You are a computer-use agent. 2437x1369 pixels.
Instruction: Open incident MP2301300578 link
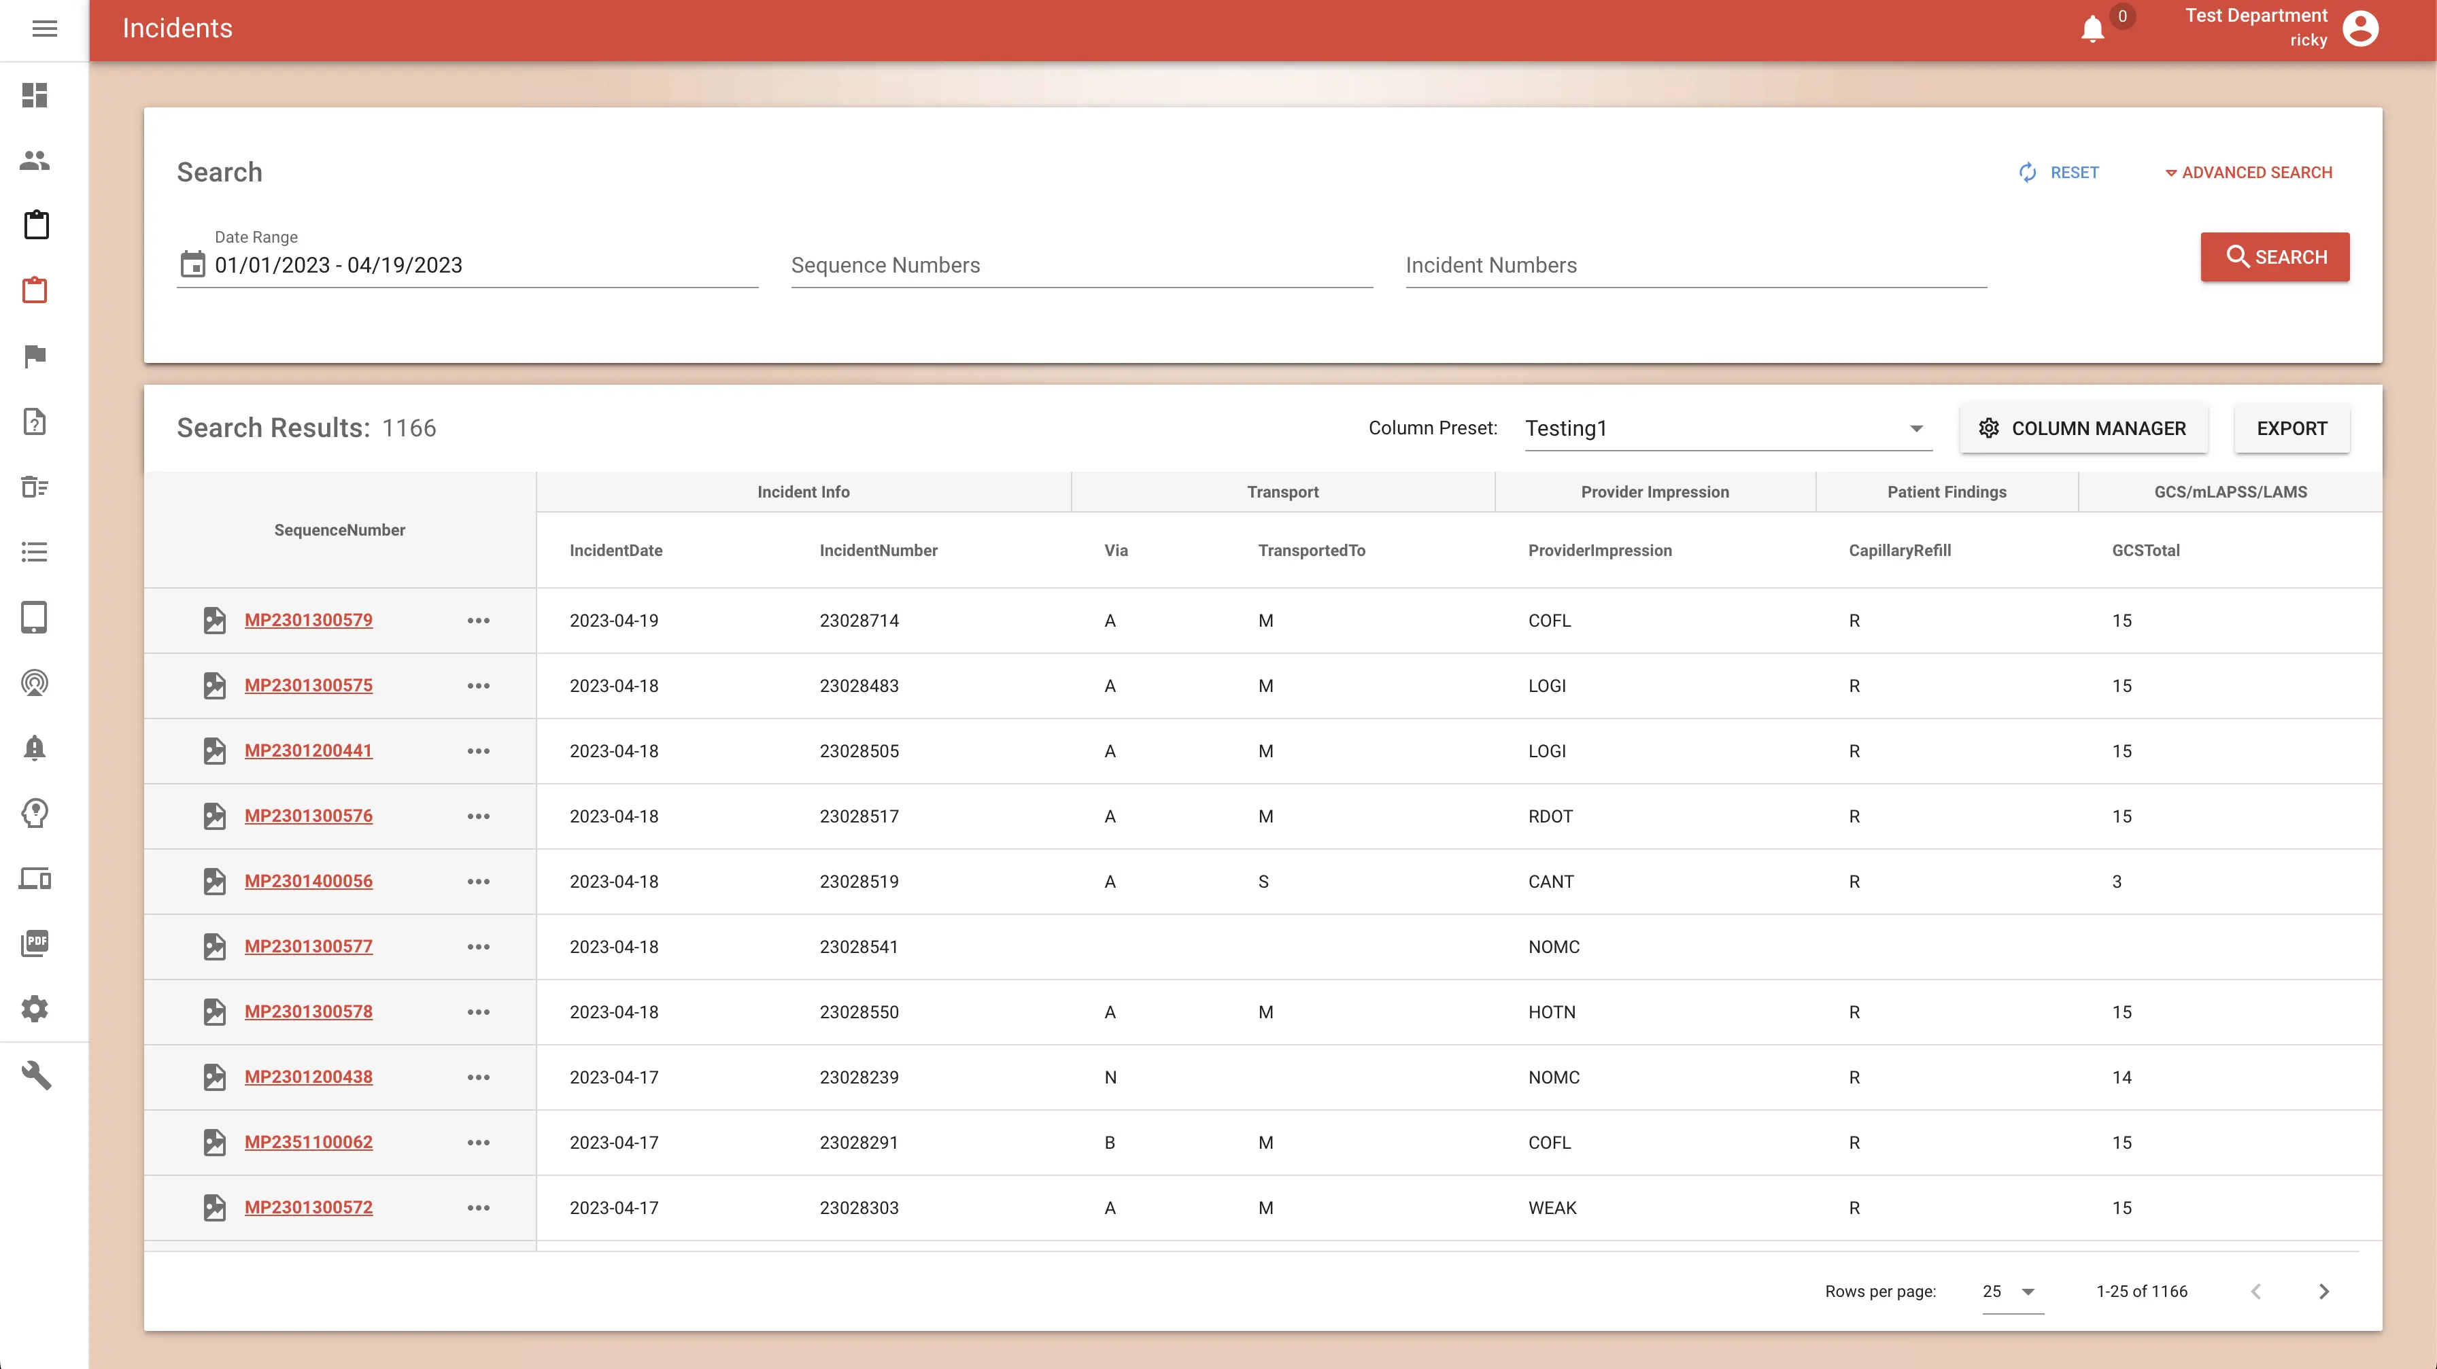(309, 1011)
